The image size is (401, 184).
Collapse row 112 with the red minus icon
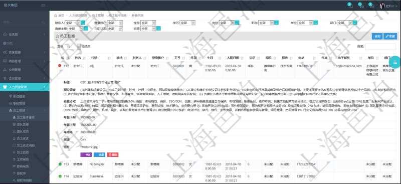(60, 66)
